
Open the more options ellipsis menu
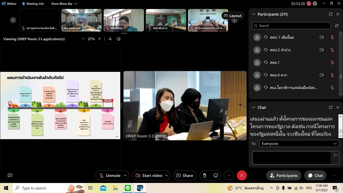228,175
